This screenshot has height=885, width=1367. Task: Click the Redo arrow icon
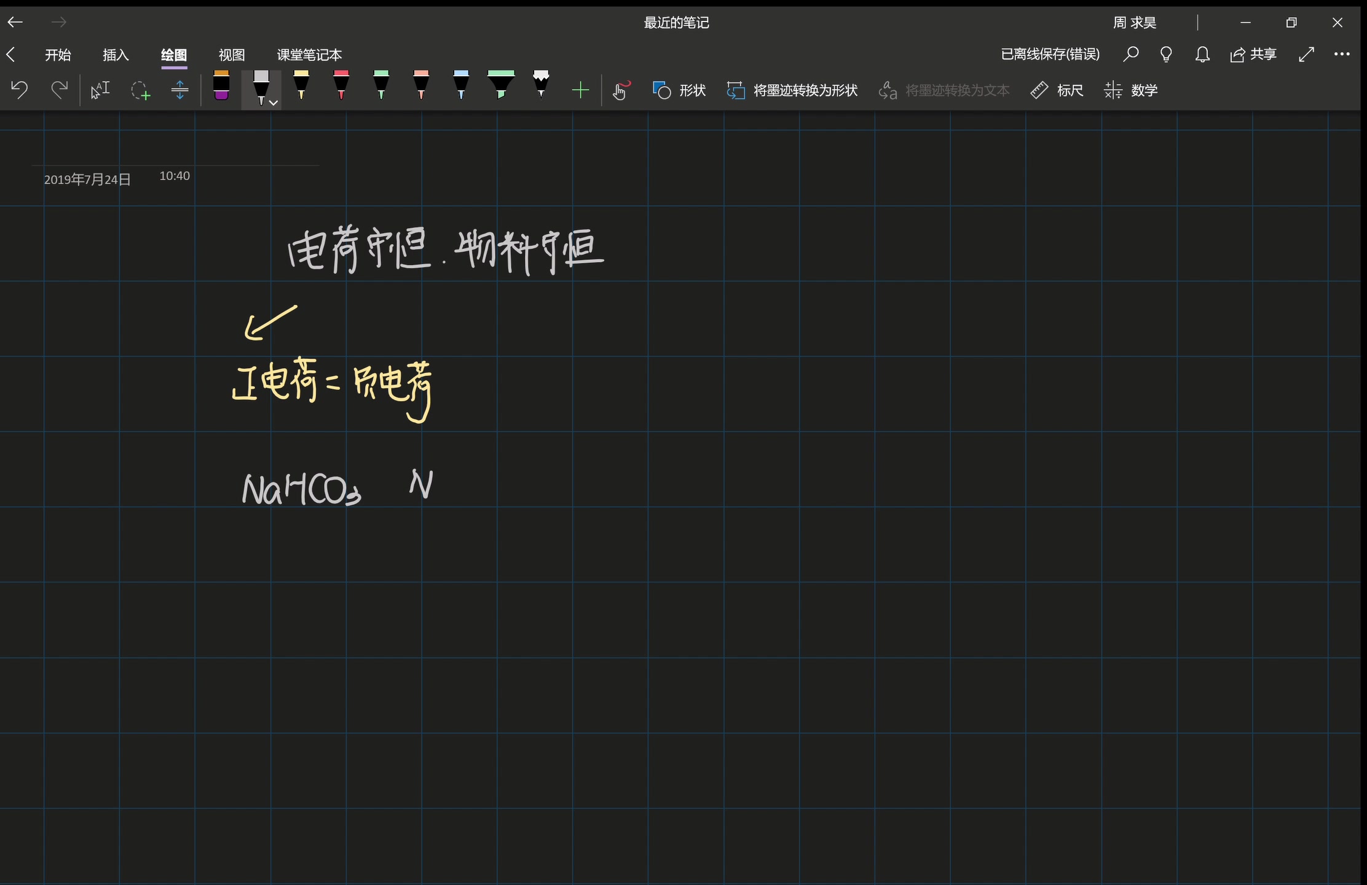(x=59, y=90)
